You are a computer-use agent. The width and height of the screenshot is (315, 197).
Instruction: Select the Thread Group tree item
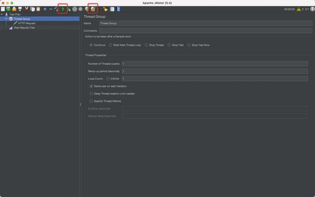pos(22,19)
